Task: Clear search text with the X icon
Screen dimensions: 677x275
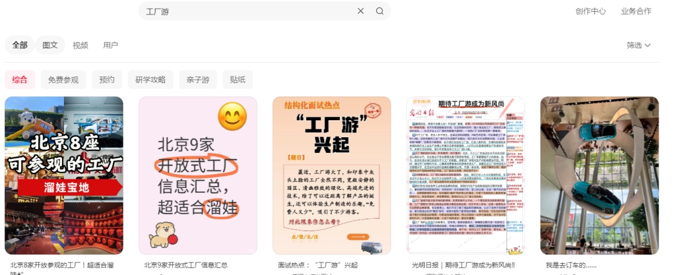Action: [360, 11]
